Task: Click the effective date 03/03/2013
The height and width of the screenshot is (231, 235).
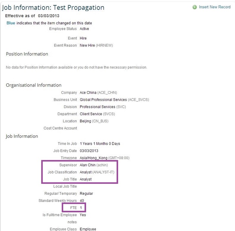Action: point(49,16)
